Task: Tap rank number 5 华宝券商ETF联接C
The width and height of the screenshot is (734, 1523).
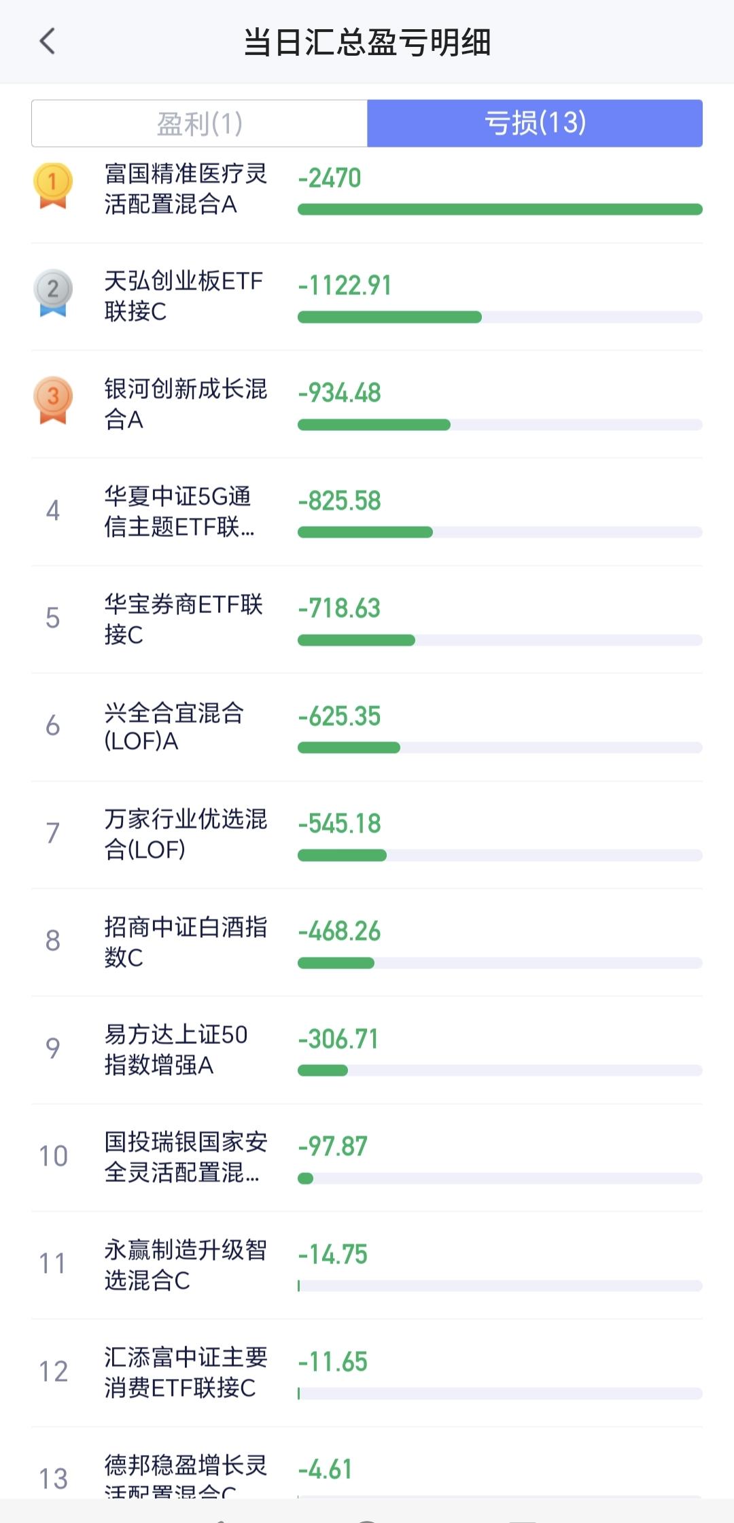Action: 52,618
